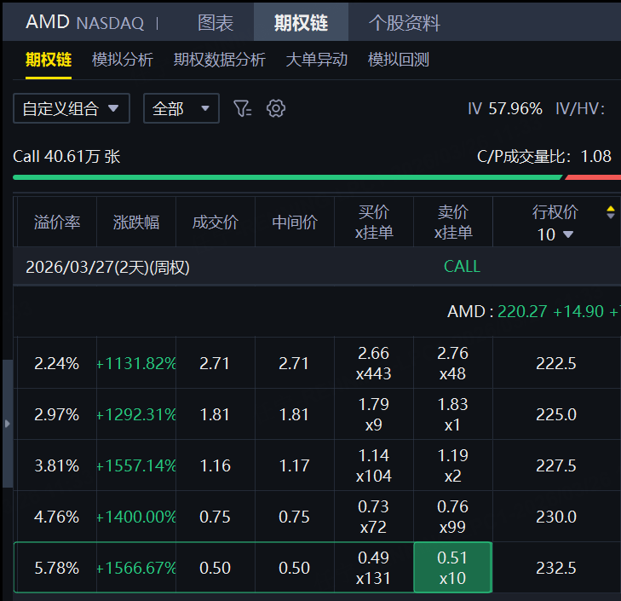Viewport: 621px width, 601px height.
Task: Open the 个股资料 tab
Action: 404,23
